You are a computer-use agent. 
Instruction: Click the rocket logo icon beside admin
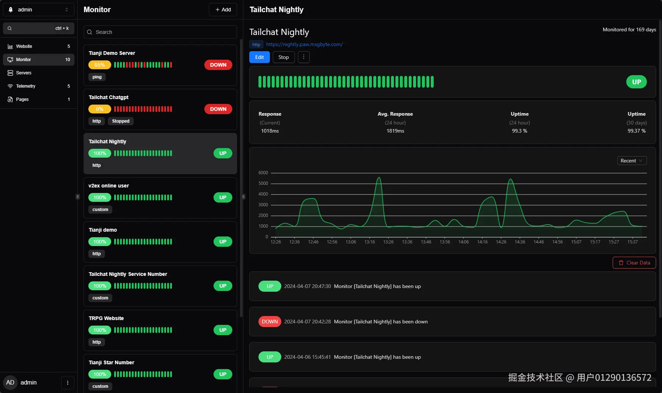point(11,10)
